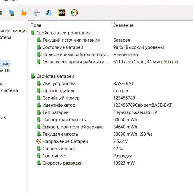This screenshot has width=193, height=193.
Task: Click the value Батарея
Action: 122,40
